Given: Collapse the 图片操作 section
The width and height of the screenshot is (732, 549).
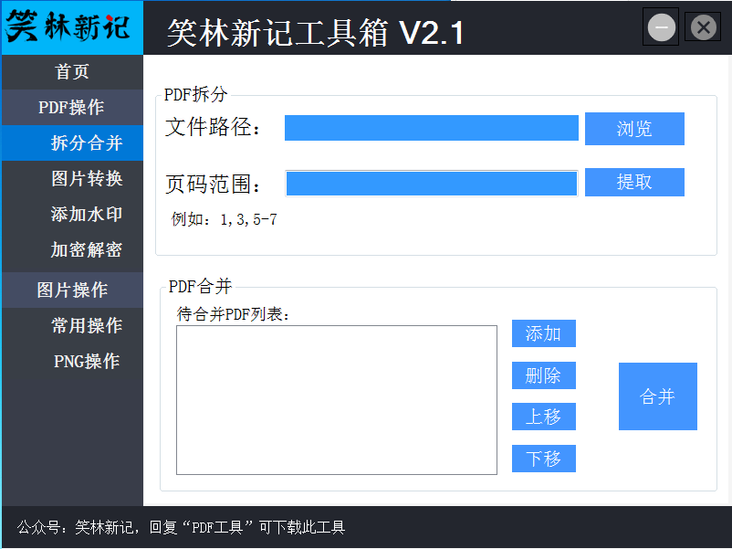Looking at the screenshot, I should [72, 290].
